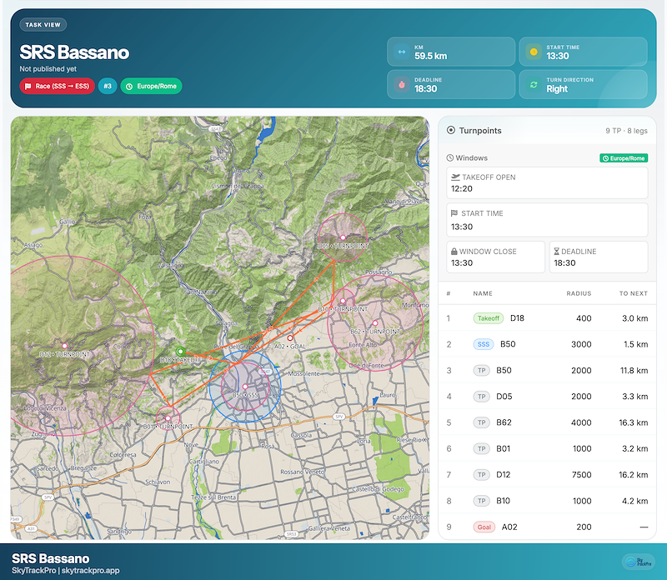Image resolution: width=667 pixels, height=580 pixels.
Task: Click the SkyTrackPro logo in footer
Action: [638, 562]
